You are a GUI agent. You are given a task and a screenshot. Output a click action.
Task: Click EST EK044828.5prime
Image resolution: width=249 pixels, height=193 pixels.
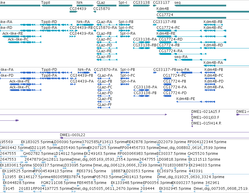(4, 186)
